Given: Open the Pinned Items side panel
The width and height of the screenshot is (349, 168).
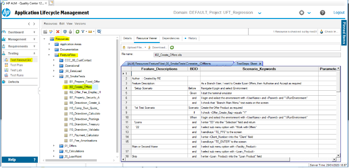Looking at the screenshot, I should [x=344, y=32].
